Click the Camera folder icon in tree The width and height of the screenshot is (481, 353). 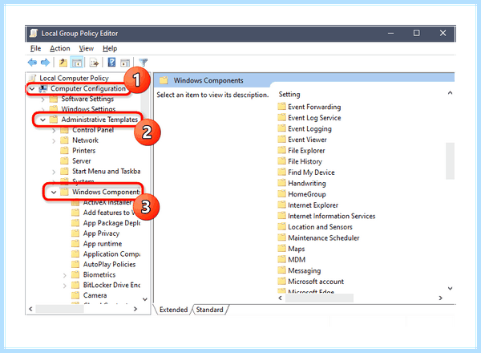(75, 295)
